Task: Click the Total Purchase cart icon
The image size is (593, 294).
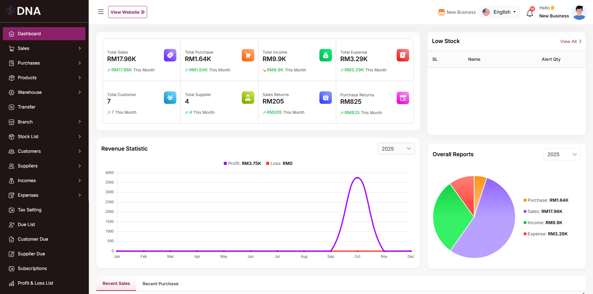Action: [248, 55]
